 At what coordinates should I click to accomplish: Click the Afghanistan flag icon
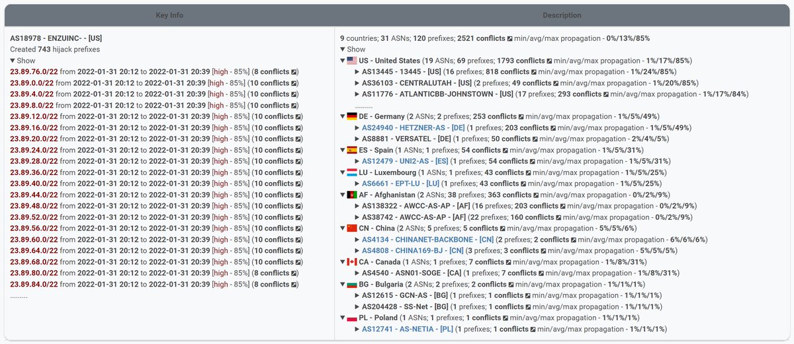[352, 195]
